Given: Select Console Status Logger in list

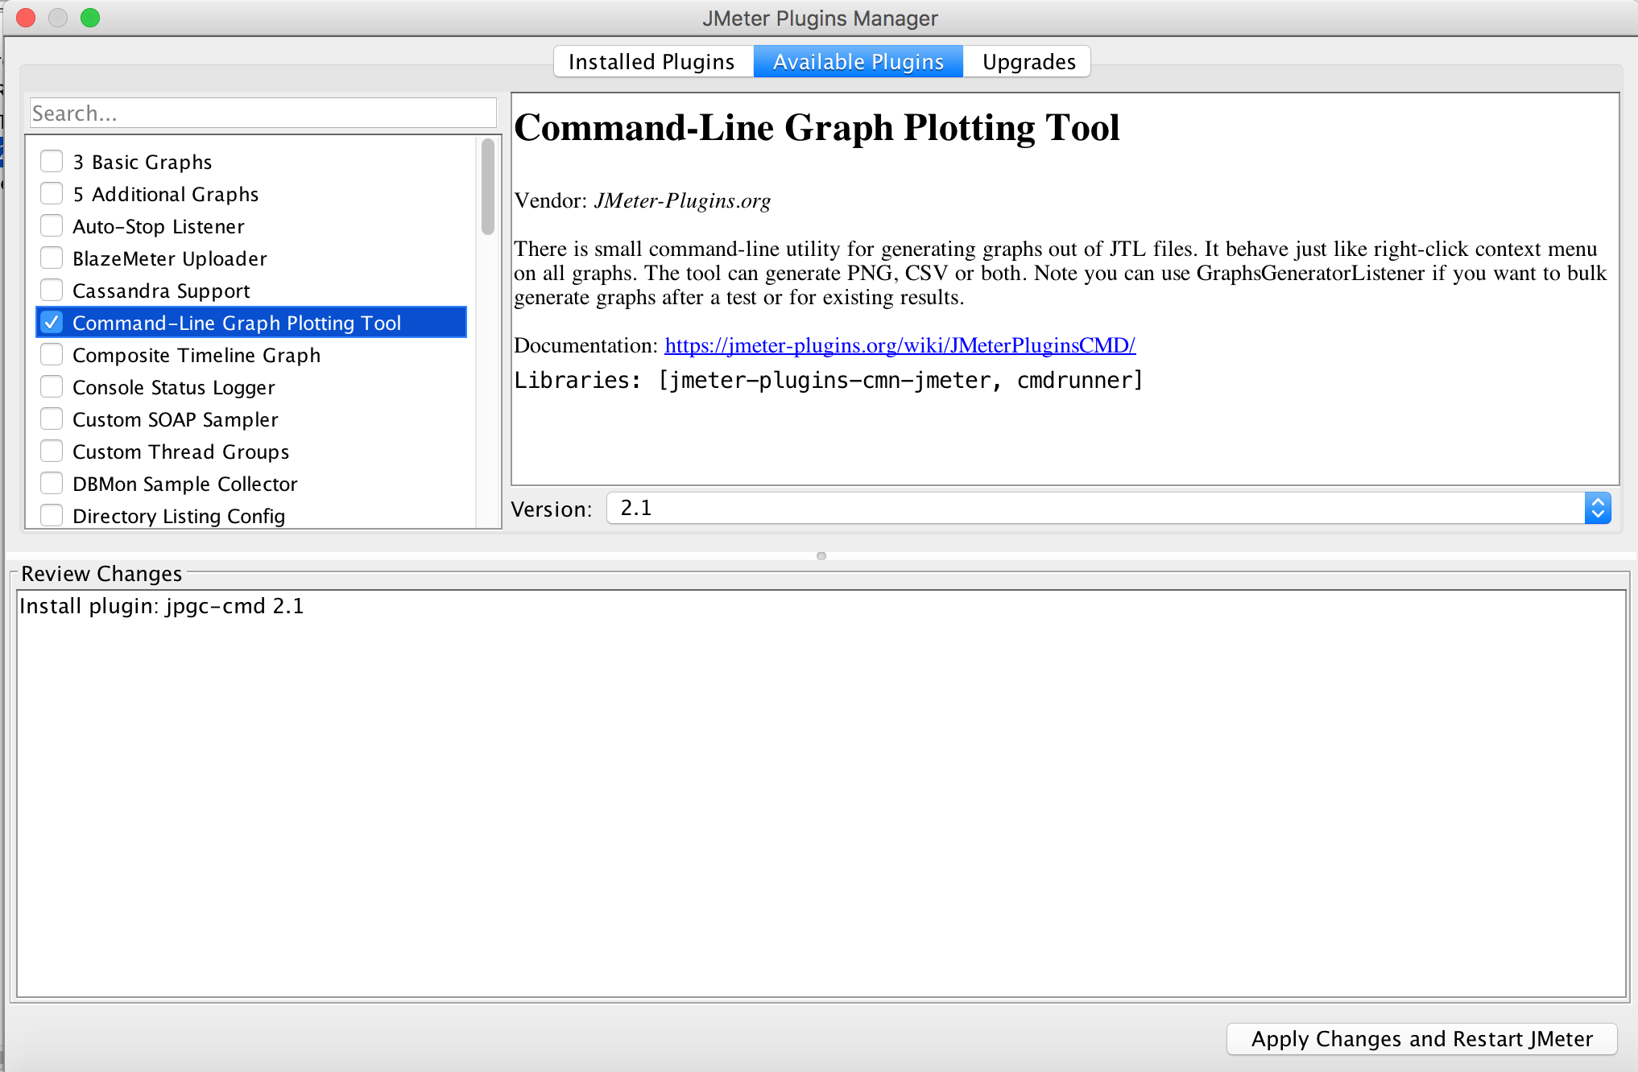Looking at the screenshot, I should [174, 387].
